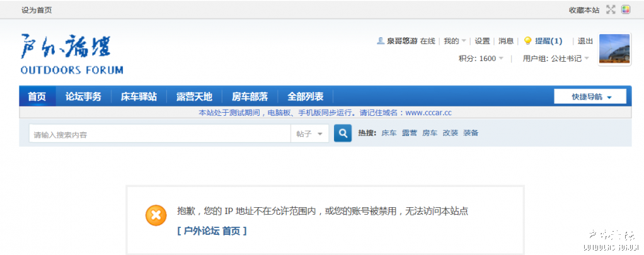
Task: Focus the search input field
Action: [x=159, y=133]
